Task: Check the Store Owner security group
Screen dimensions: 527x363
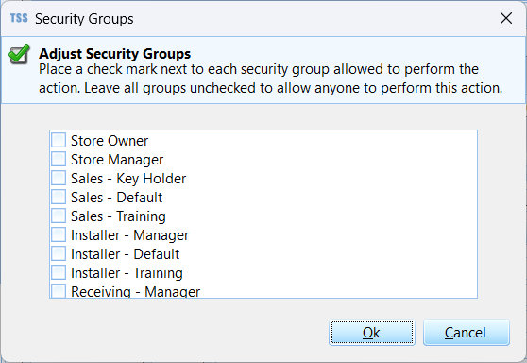Action: pyautogui.click(x=59, y=140)
